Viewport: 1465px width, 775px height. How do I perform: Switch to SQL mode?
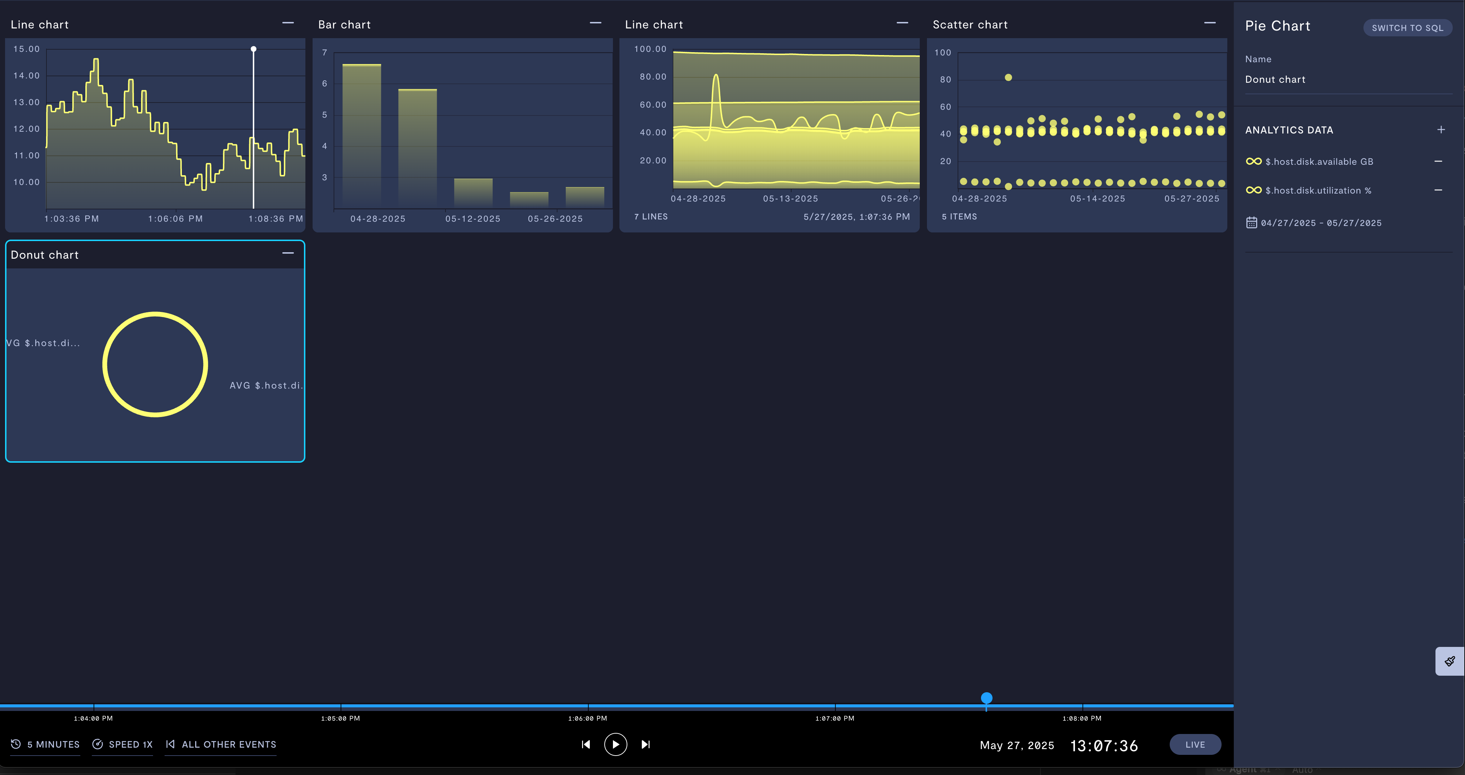[x=1407, y=28]
